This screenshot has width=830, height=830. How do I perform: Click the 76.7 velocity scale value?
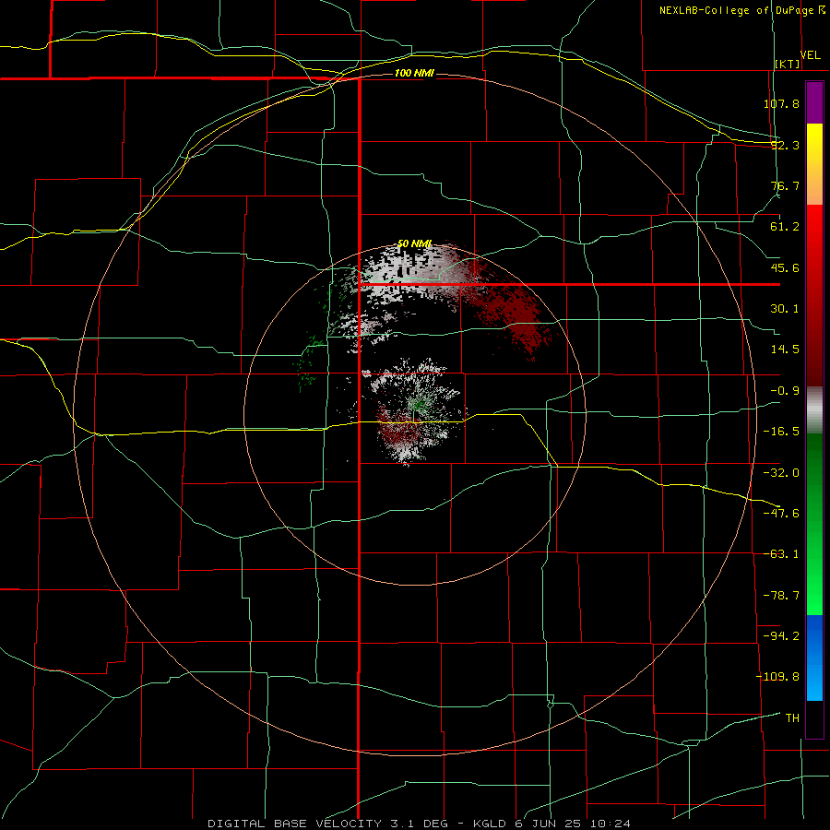785,185
